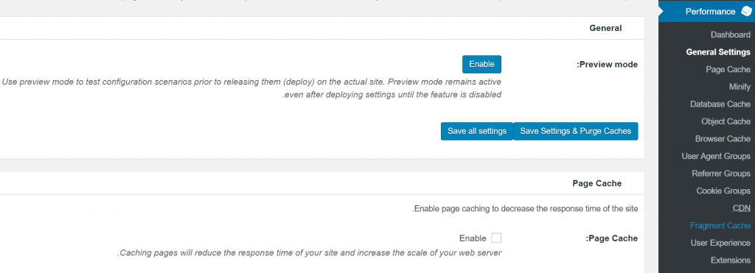Screen dimensions: 755x273
Task: Click Save all settings button
Action: click(x=477, y=131)
